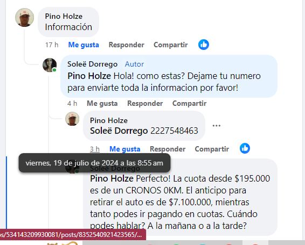305x245 pixels.
Task: Toggle Me gusta on Soleë's author reply
Action: coord(102,103)
